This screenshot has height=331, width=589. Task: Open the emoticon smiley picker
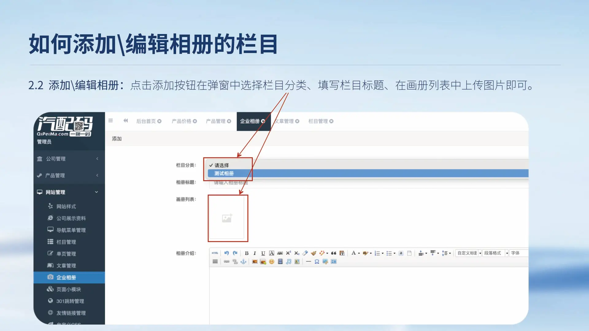coord(271,261)
